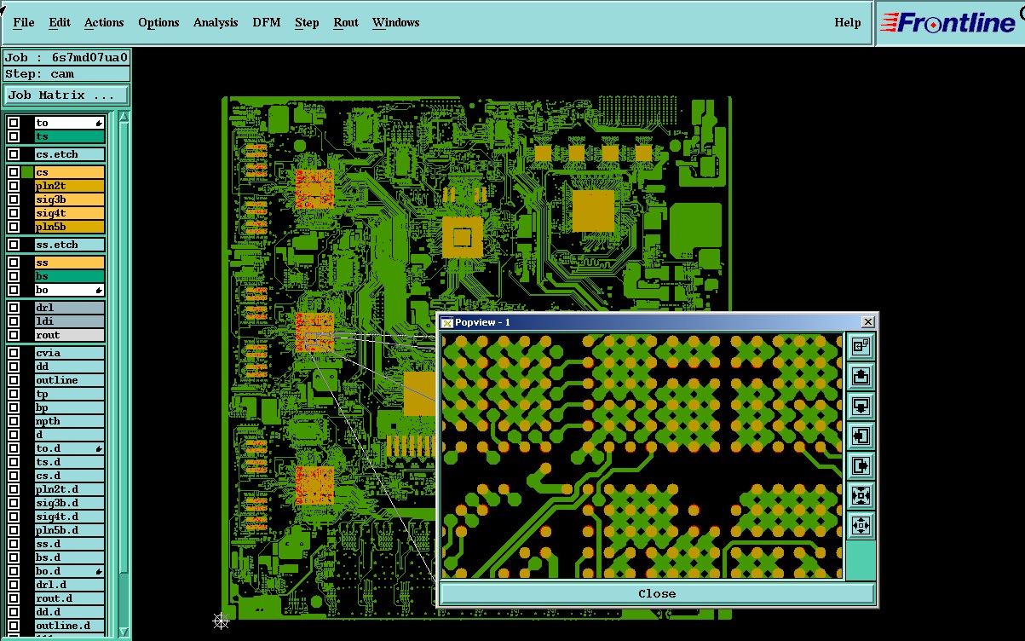Open the Analysis menu
The image size is (1025, 641).
tap(216, 22)
